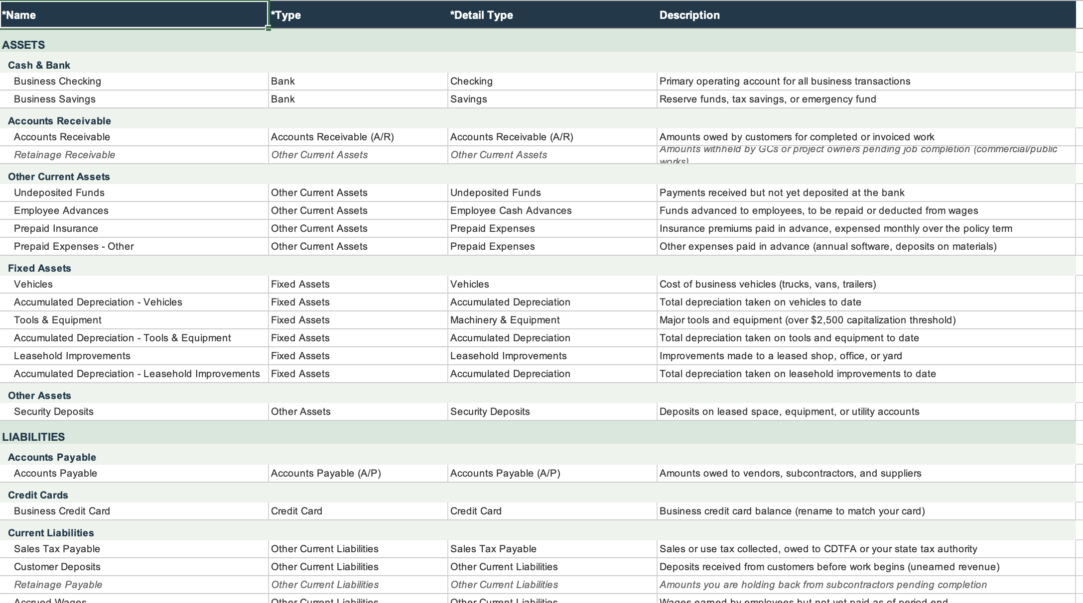Select the Credit Cards subheading
The width and height of the screenshot is (1083, 603).
pyautogui.click(x=38, y=495)
